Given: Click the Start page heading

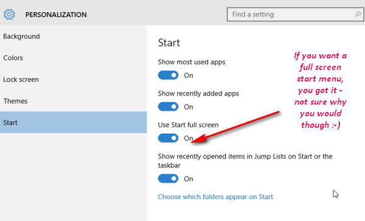Looking at the screenshot, I should point(169,43).
